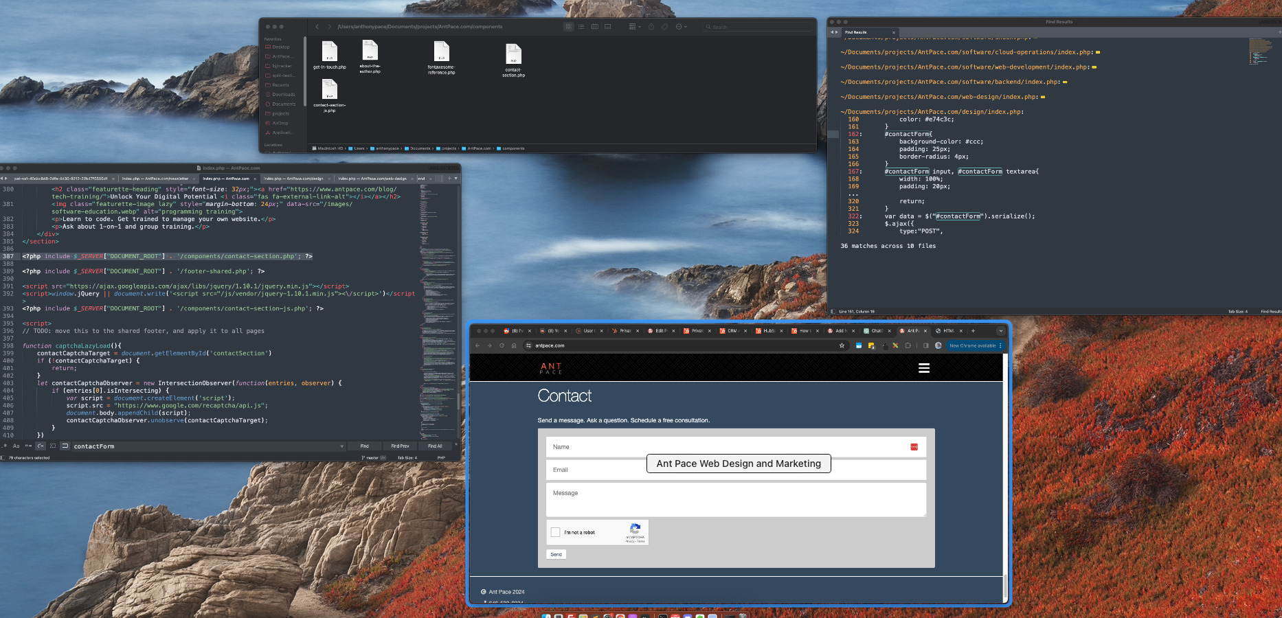Click PHP syntax selector in status bar
The image size is (1282, 618).
441,457
